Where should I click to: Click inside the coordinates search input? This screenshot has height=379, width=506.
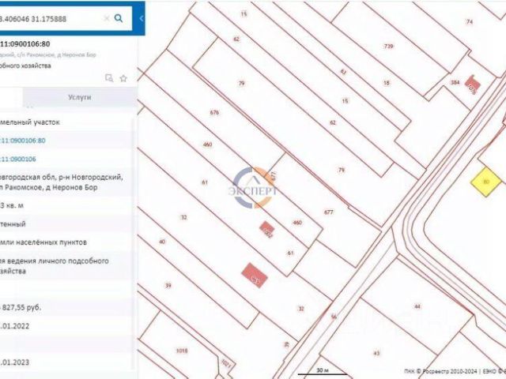51,19
